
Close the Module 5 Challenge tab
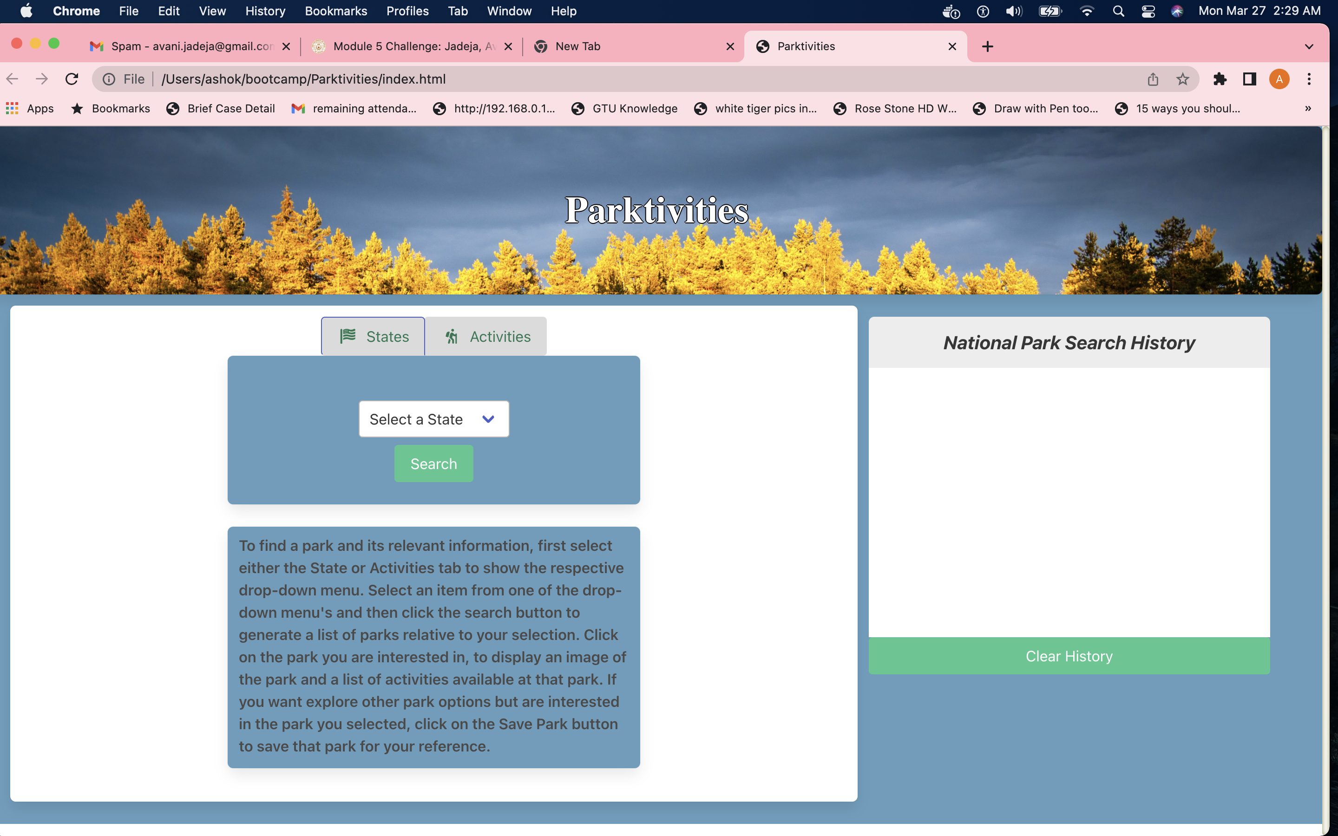508,46
